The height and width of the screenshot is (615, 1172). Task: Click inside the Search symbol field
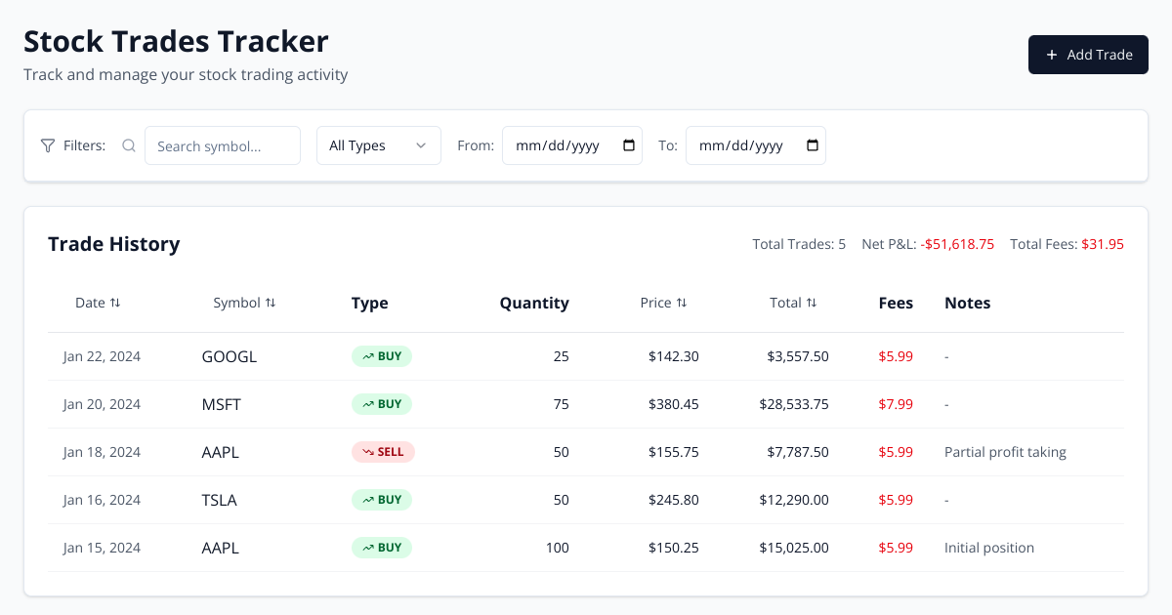(x=223, y=144)
